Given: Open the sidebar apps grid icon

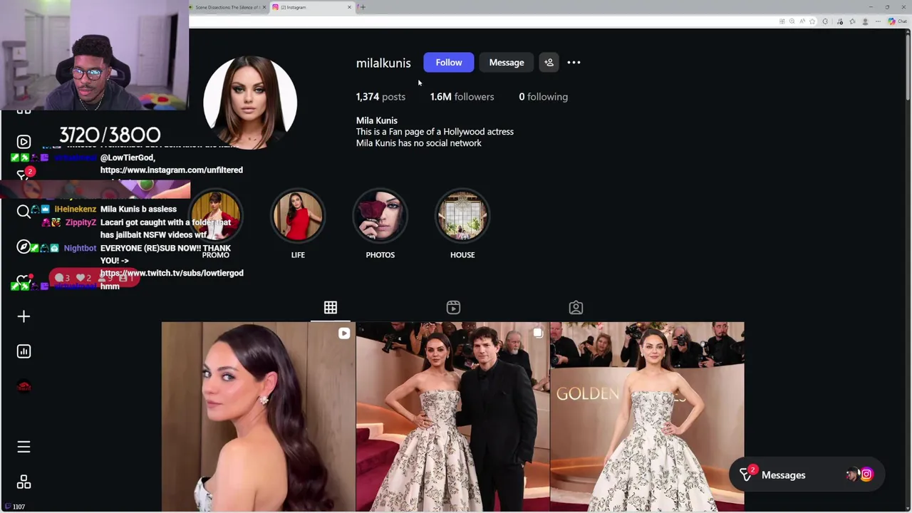Looking at the screenshot, I should [x=24, y=482].
